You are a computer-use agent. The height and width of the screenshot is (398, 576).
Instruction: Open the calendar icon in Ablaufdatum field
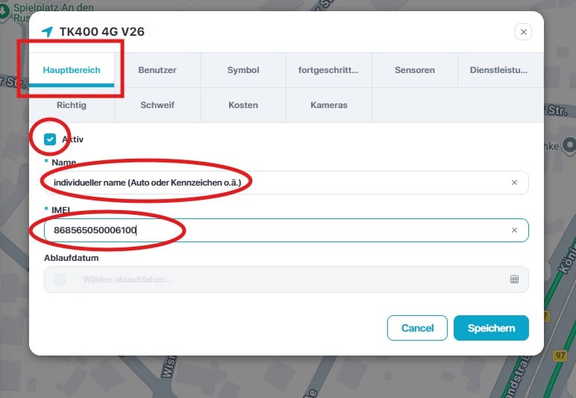coord(514,279)
